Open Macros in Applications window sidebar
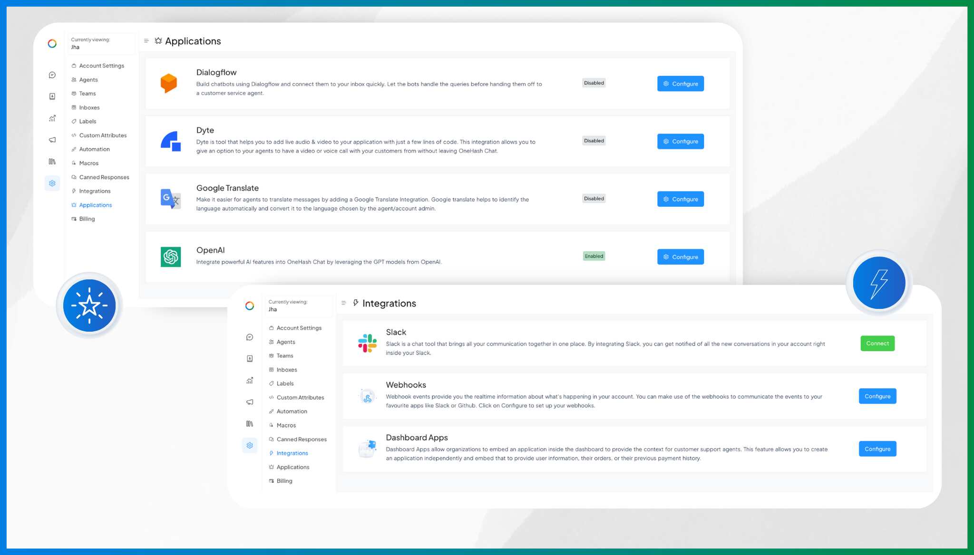Image resolution: width=974 pixels, height=555 pixels. pyautogui.click(x=85, y=163)
